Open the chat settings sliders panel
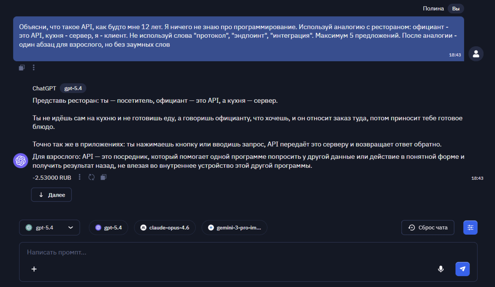The image size is (495, 287). click(x=470, y=228)
